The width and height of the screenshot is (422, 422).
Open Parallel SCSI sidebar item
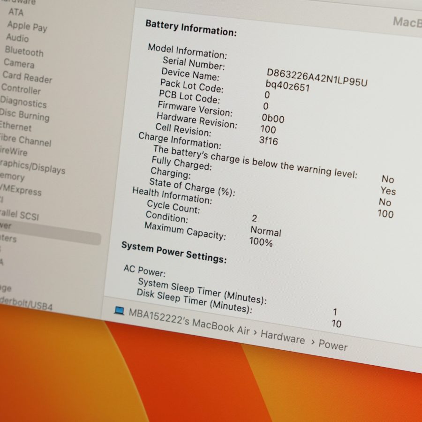[19, 215]
